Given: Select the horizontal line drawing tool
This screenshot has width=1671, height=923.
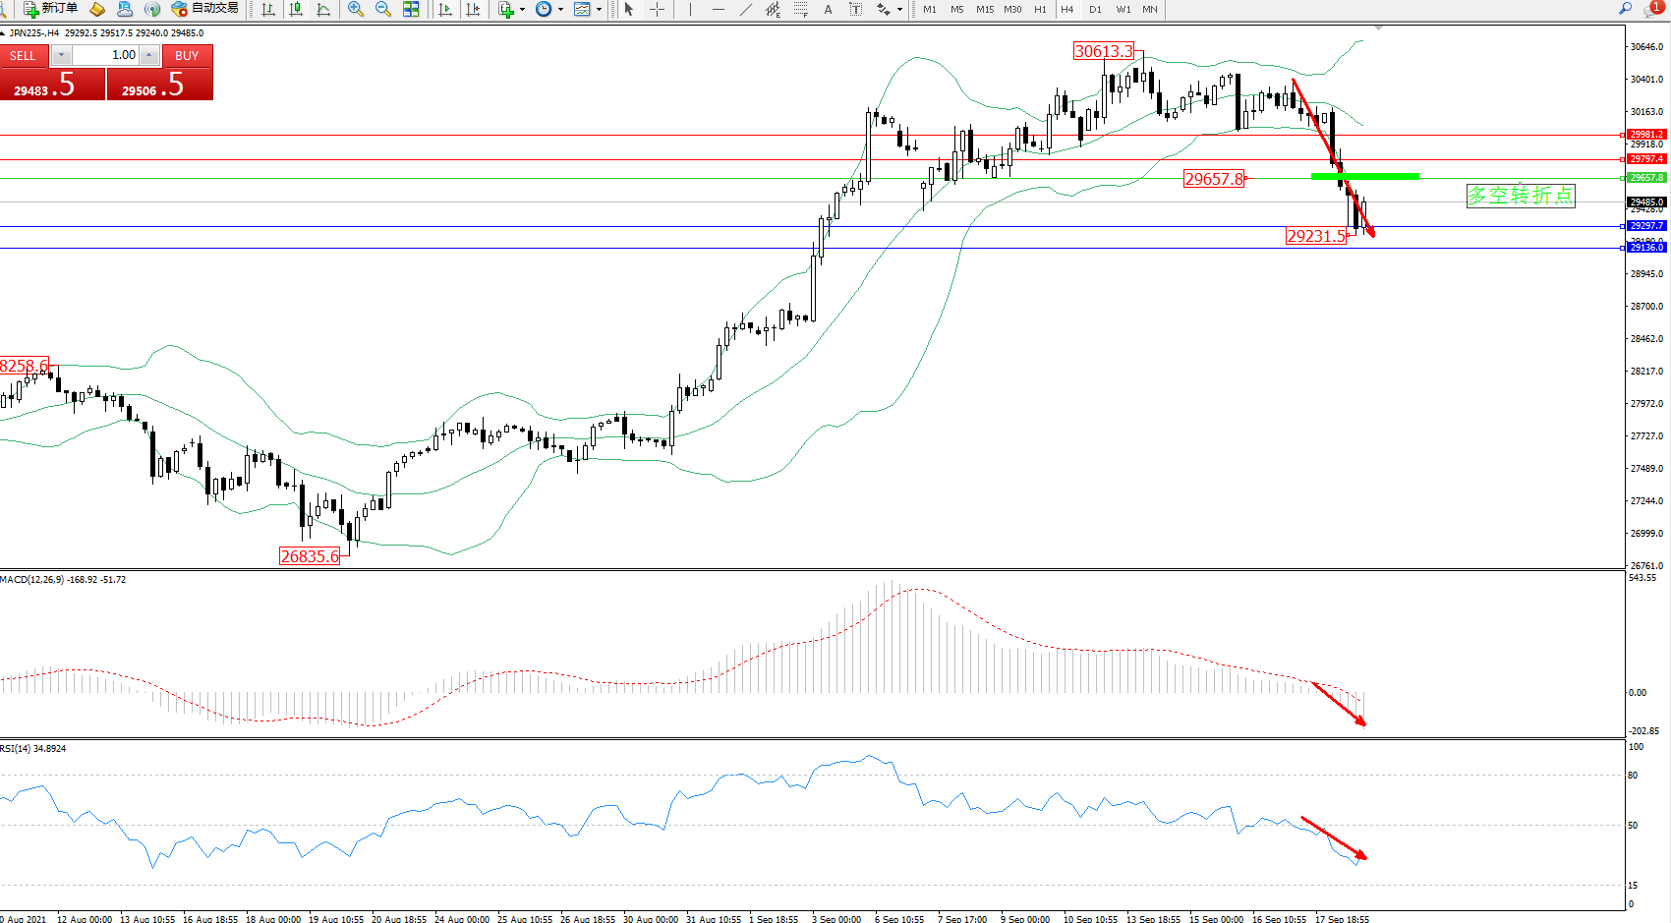Looking at the screenshot, I should 719,9.
